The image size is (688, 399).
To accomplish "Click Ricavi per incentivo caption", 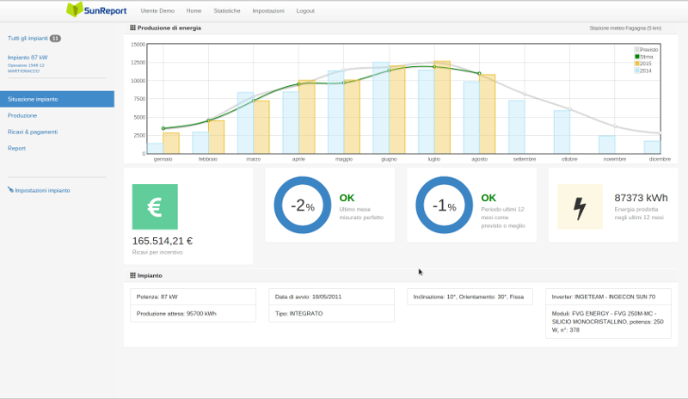I will (157, 253).
